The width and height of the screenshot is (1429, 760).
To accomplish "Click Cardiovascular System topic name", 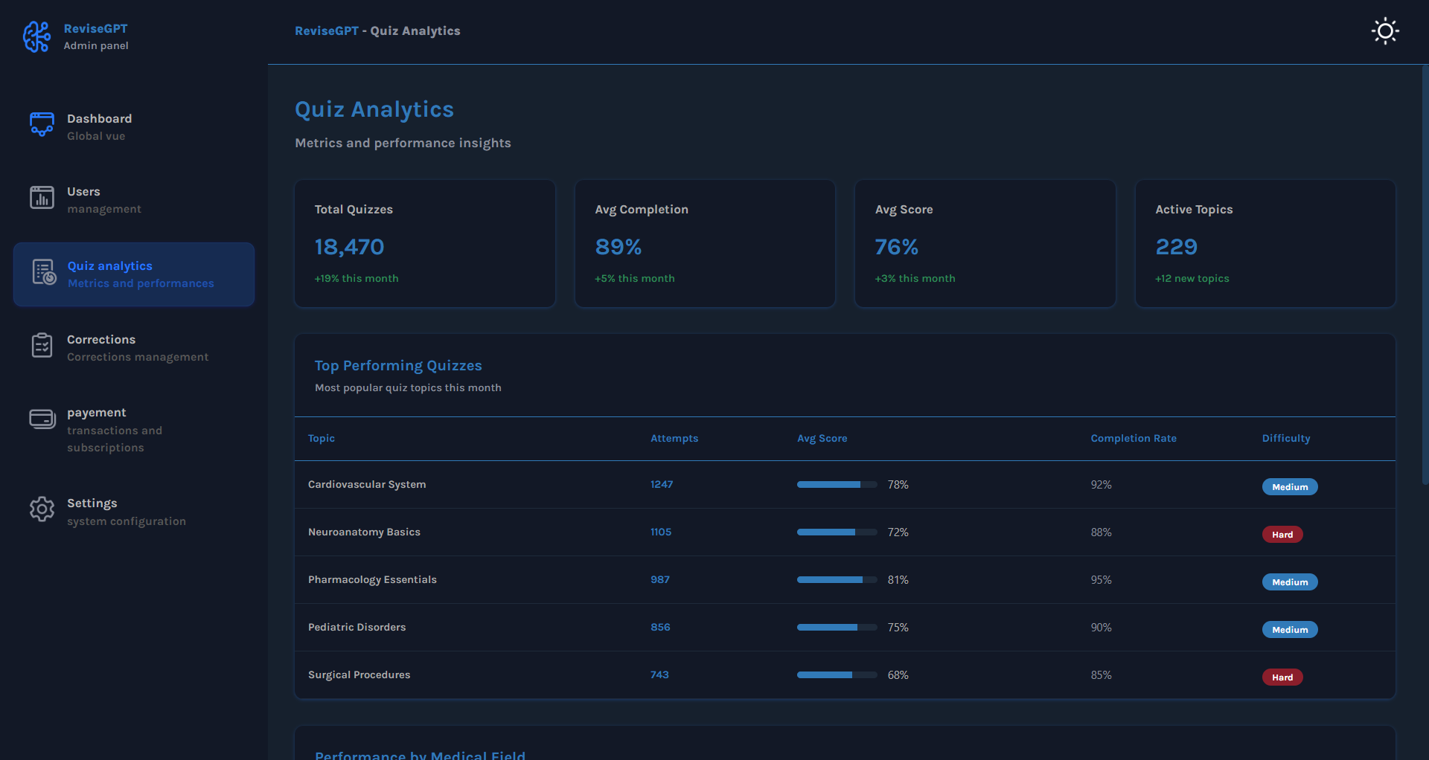I will 367,485.
